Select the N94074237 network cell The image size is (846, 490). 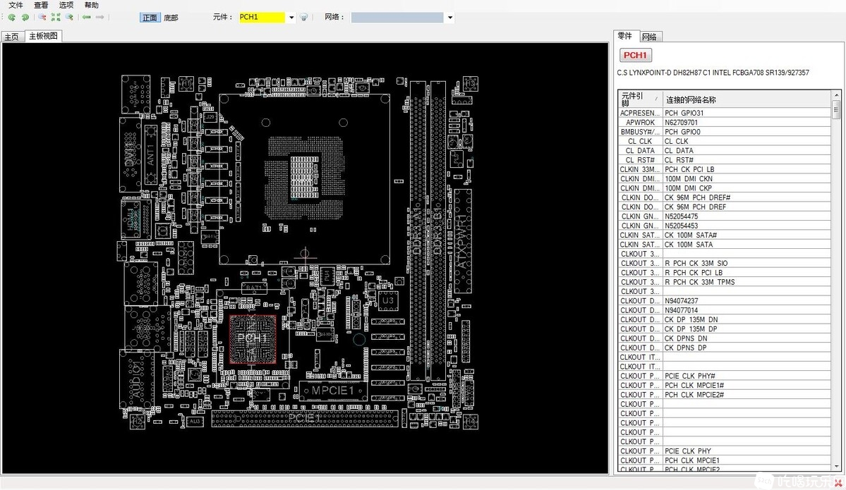pos(747,301)
